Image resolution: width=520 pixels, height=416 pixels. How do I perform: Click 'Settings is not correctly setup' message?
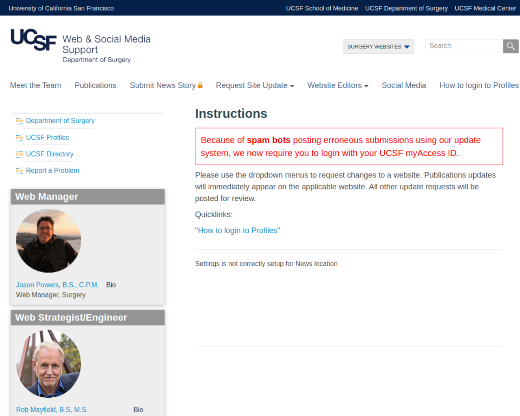click(x=266, y=264)
